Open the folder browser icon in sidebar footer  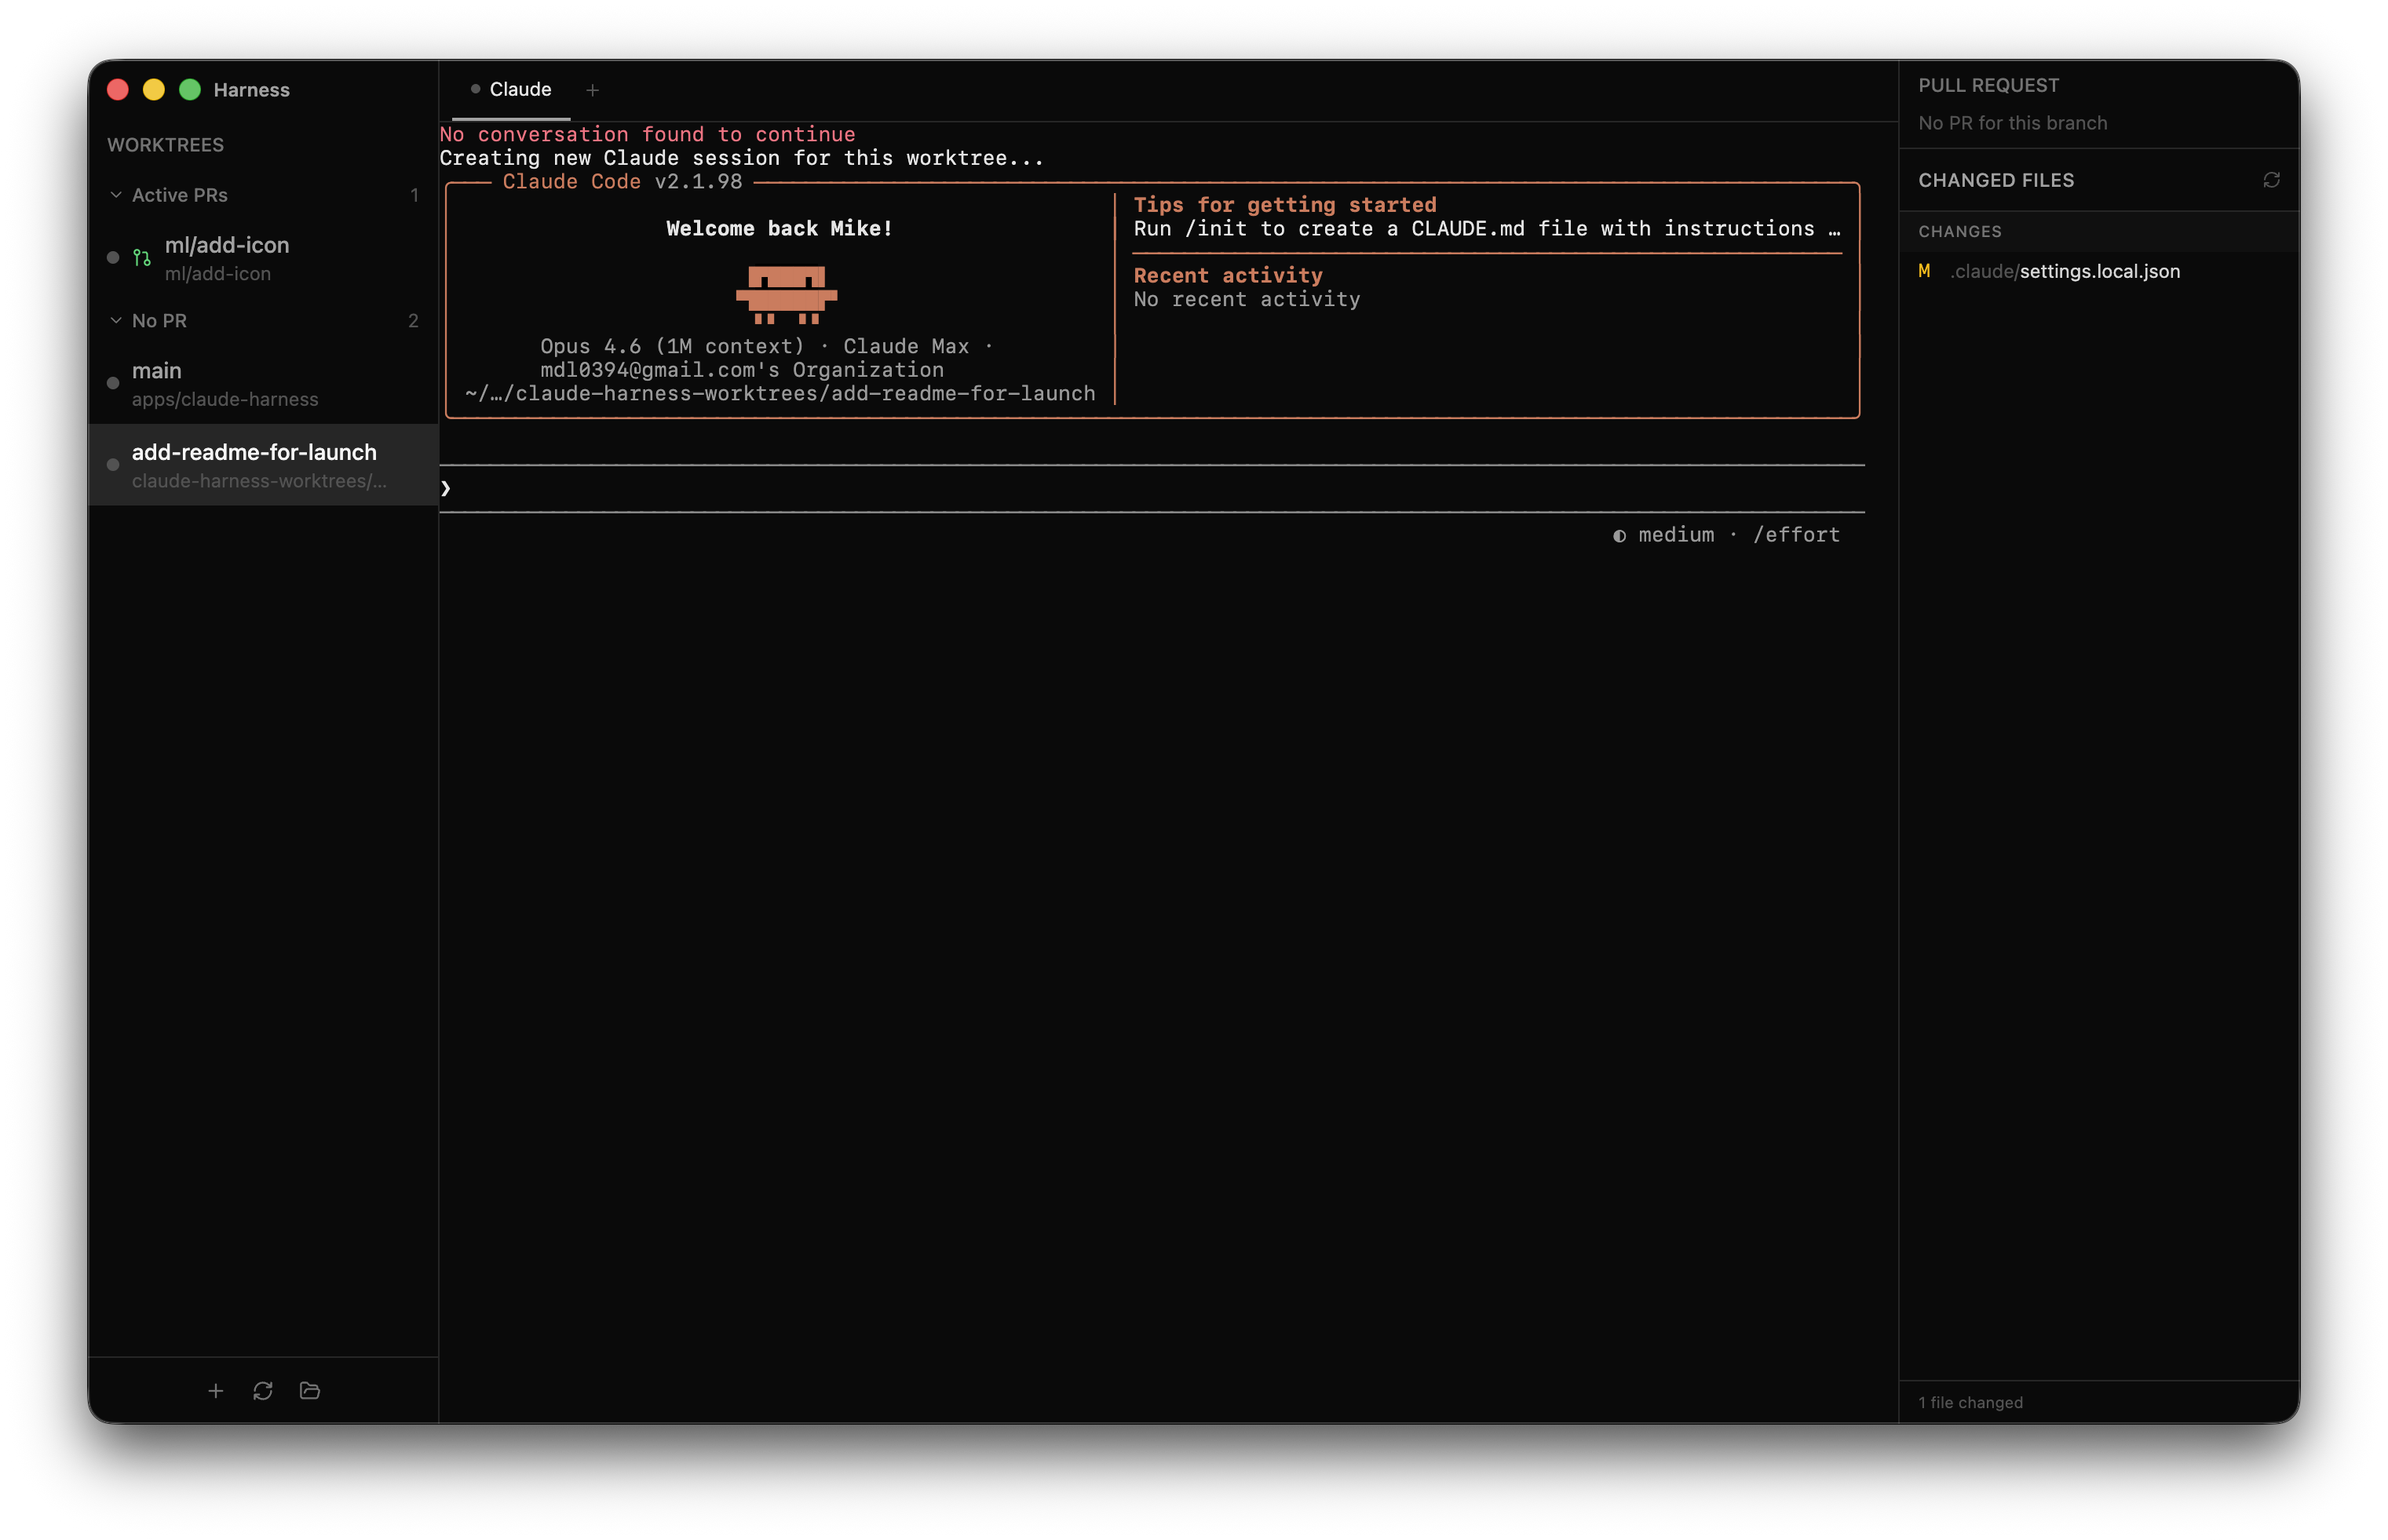click(310, 1390)
